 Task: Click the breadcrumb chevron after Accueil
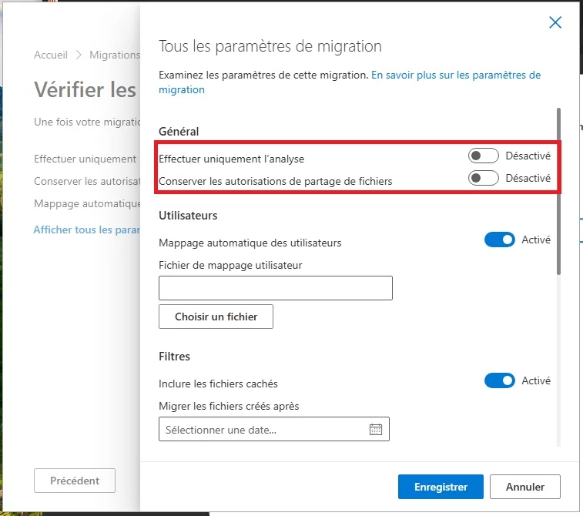pyautogui.click(x=79, y=55)
